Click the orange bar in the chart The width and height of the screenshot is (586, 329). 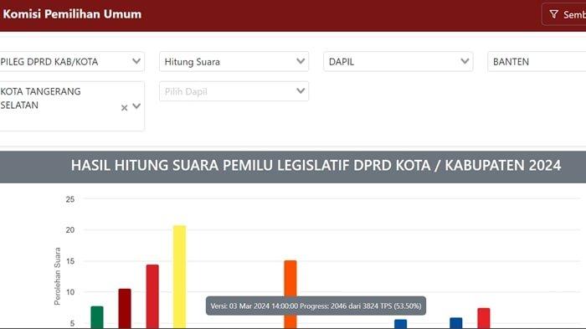coord(290,294)
